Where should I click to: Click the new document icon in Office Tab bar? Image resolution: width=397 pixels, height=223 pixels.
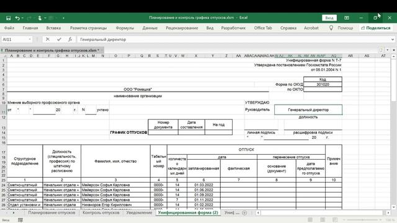[x=381, y=50]
